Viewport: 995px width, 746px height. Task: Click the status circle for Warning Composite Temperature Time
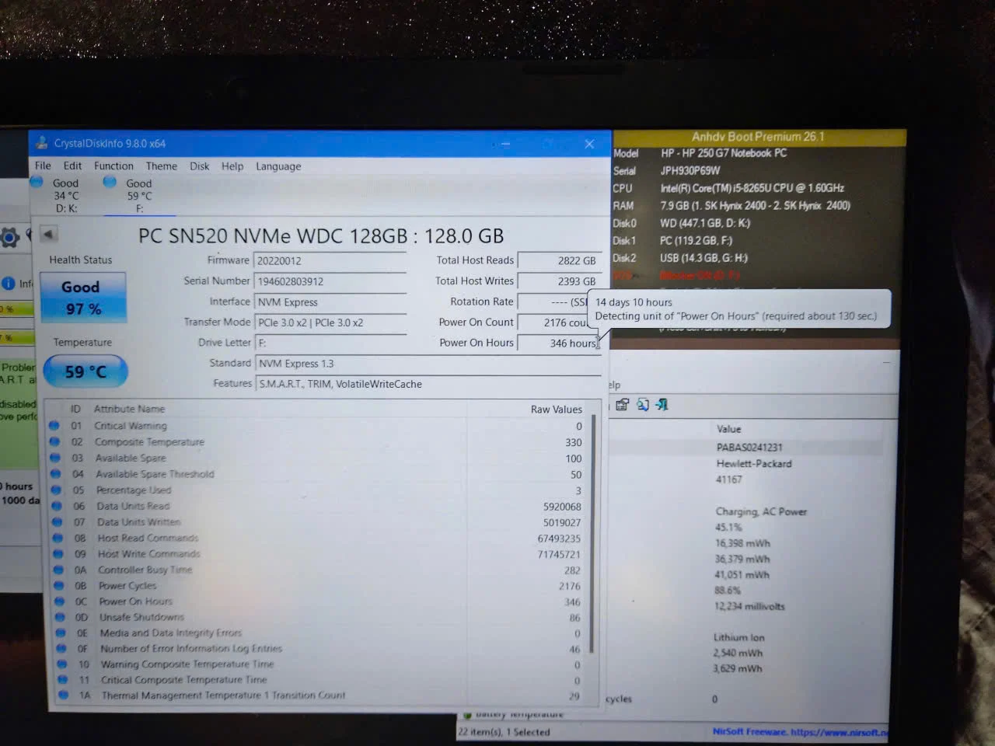click(62, 664)
